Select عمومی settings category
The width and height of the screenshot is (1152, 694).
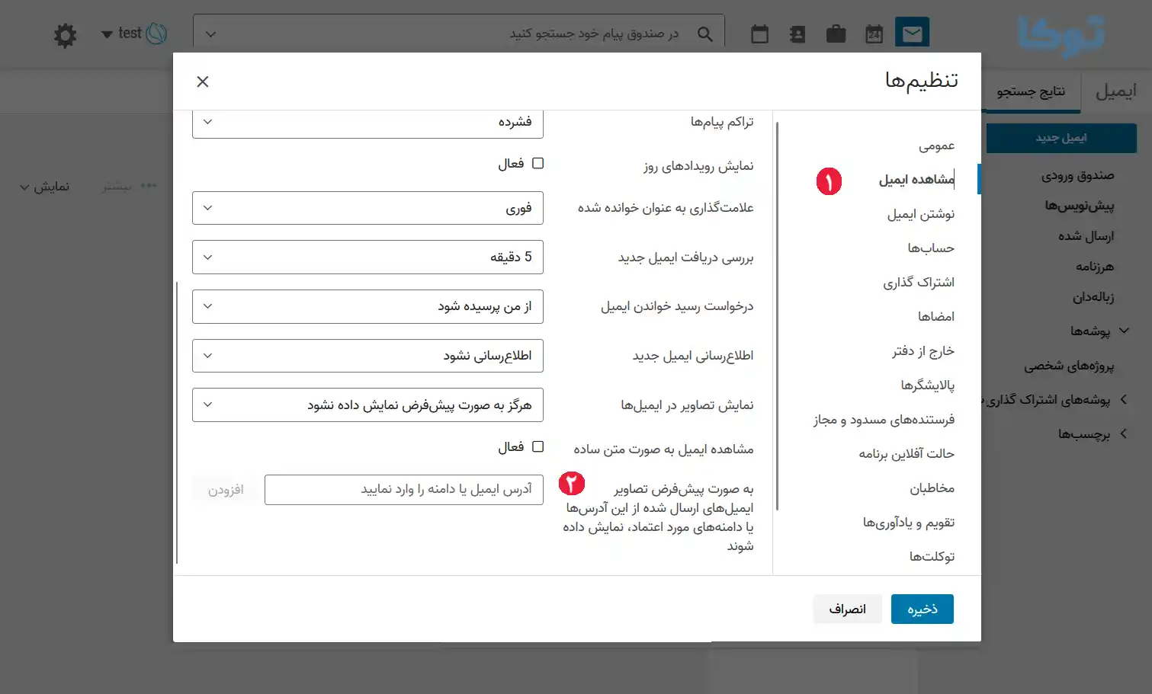click(x=936, y=146)
